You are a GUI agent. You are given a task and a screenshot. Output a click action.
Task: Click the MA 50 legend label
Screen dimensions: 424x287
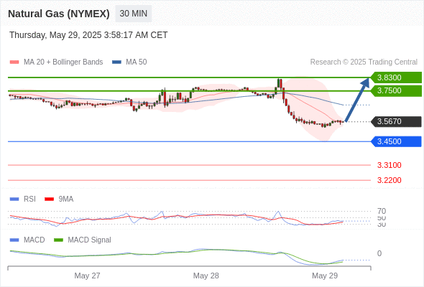pos(137,62)
